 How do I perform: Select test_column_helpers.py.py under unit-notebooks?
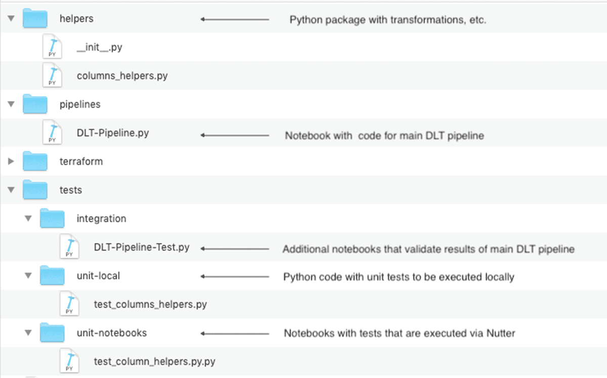point(155,361)
